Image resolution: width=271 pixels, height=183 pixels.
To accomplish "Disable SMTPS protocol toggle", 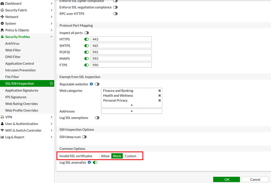I will (86, 45).
